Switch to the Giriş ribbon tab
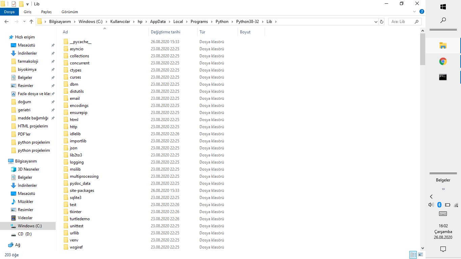461x259 pixels. [28, 12]
